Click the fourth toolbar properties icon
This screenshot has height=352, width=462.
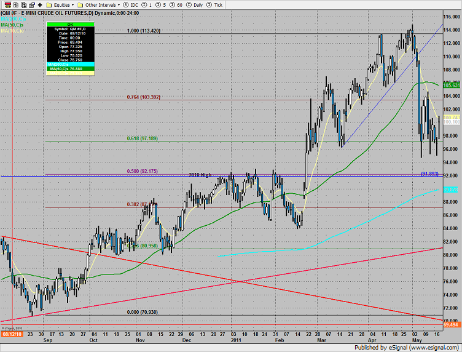(x=31, y=5)
